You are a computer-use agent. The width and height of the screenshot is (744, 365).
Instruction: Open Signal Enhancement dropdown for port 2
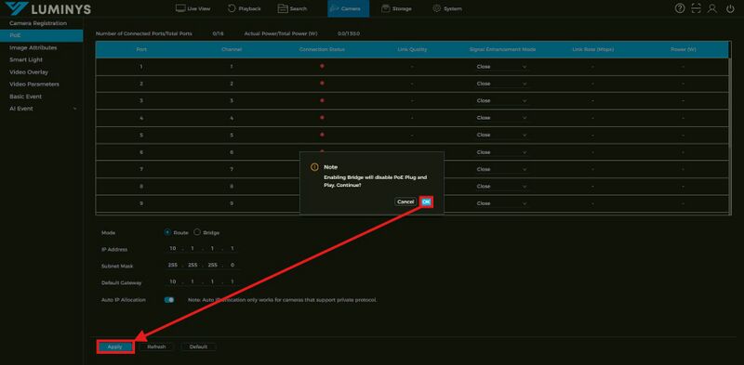501,84
